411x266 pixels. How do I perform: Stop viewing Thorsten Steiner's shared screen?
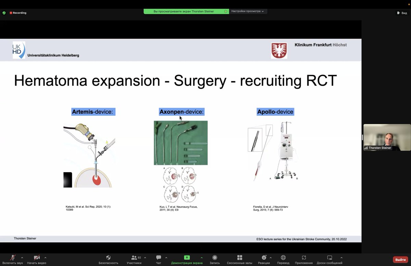pos(225,11)
